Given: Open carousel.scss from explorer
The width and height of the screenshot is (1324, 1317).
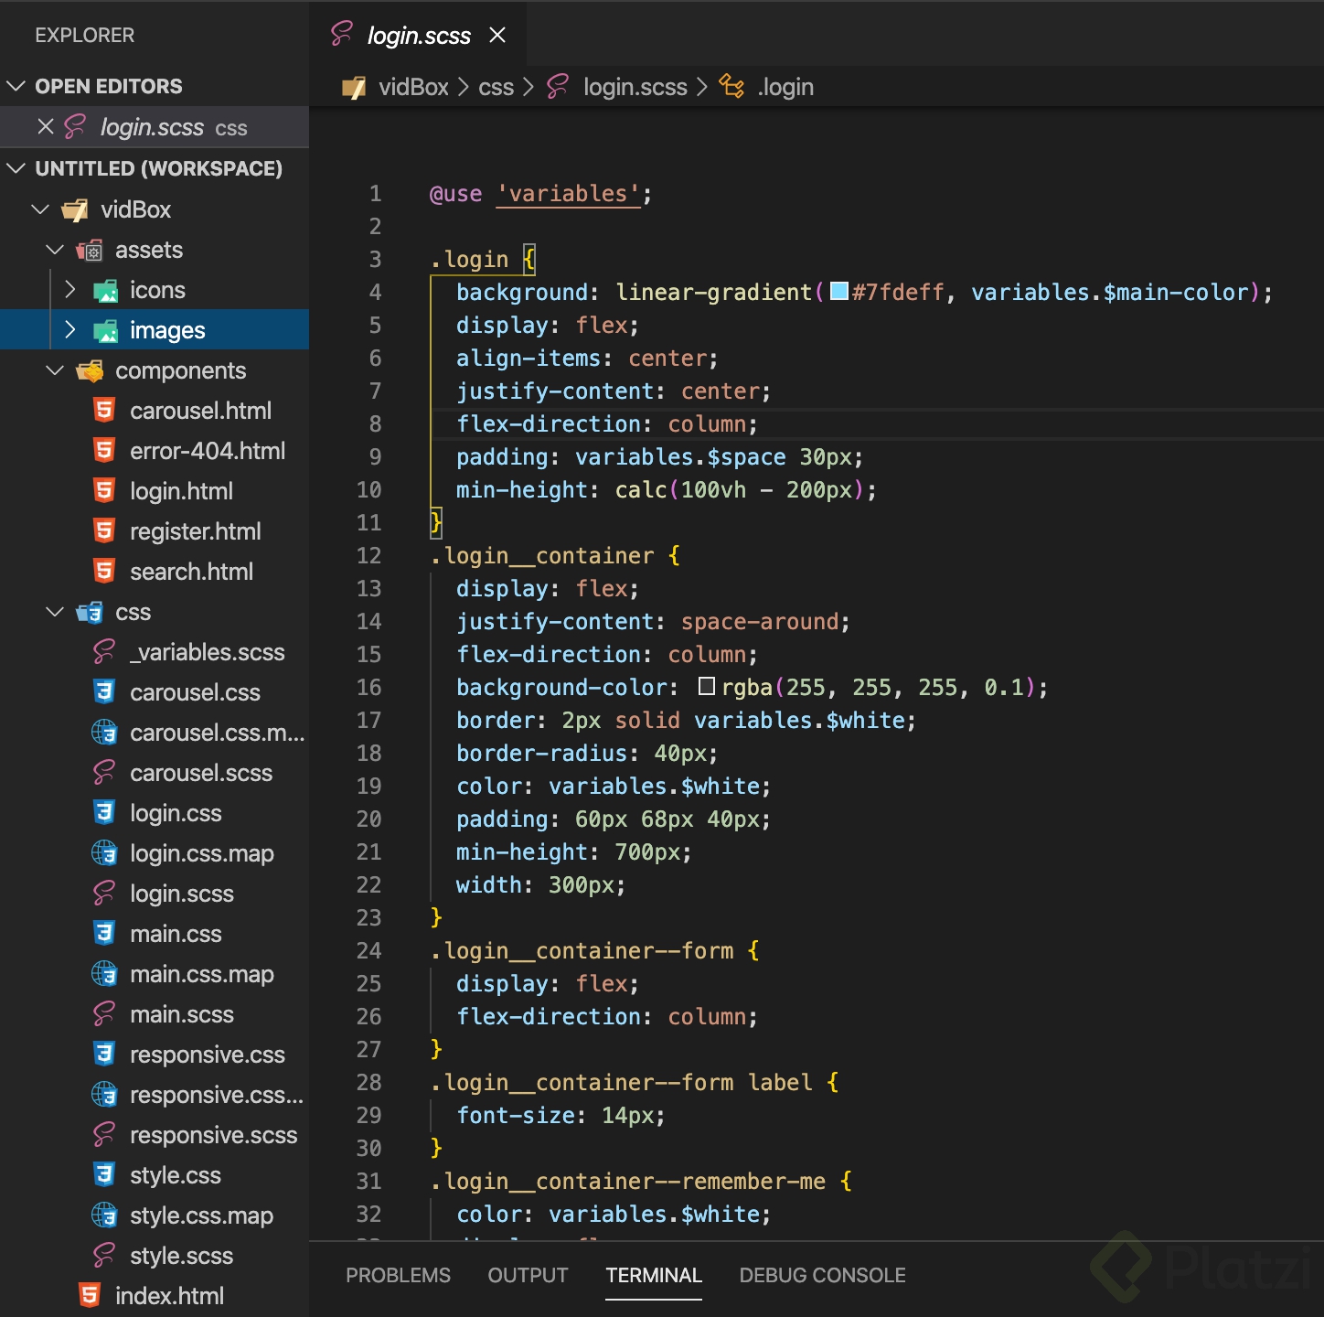Looking at the screenshot, I should coord(201,773).
